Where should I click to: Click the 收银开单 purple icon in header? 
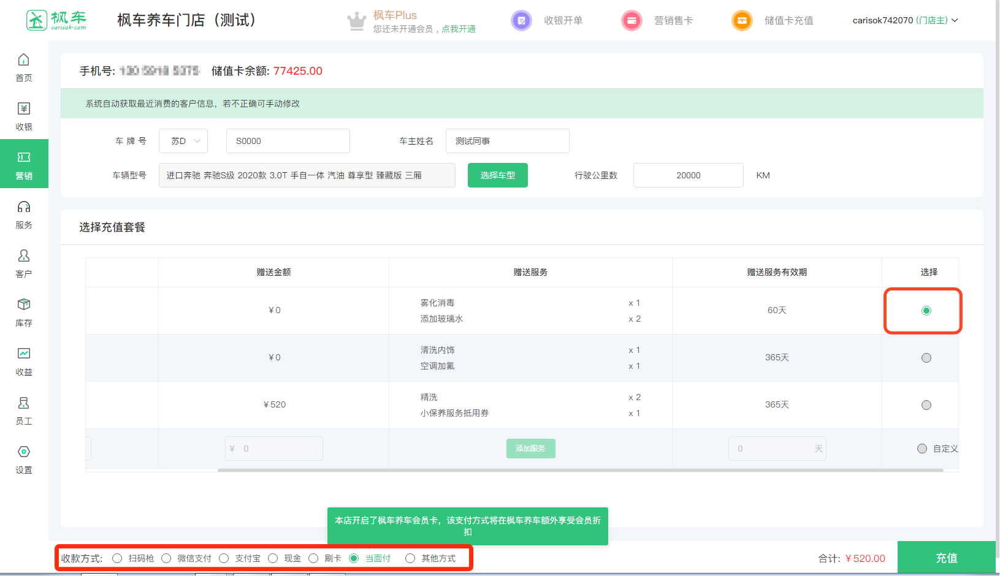click(521, 21)
